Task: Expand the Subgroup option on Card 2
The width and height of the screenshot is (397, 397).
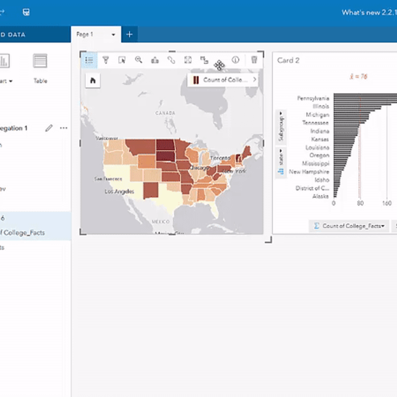Action: pyautogui.click(x=281, y=127)
